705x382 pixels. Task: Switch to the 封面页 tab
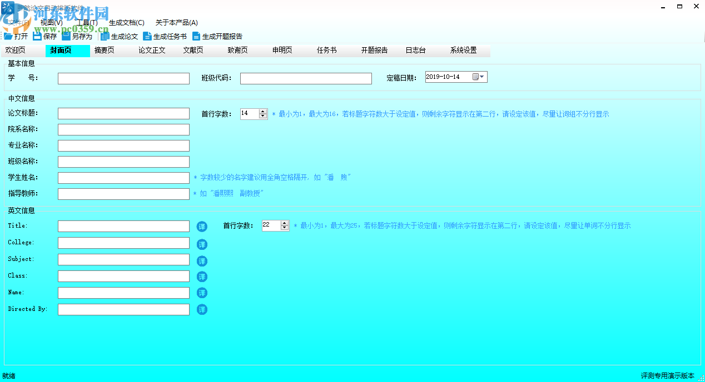pyautogui.click(x=67, y=51)
